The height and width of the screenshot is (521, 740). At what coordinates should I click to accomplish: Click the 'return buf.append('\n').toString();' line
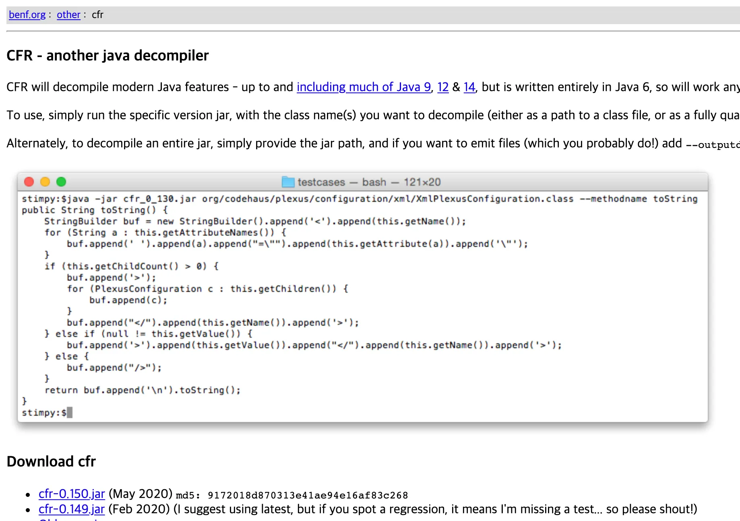click(x=143, y=390)
